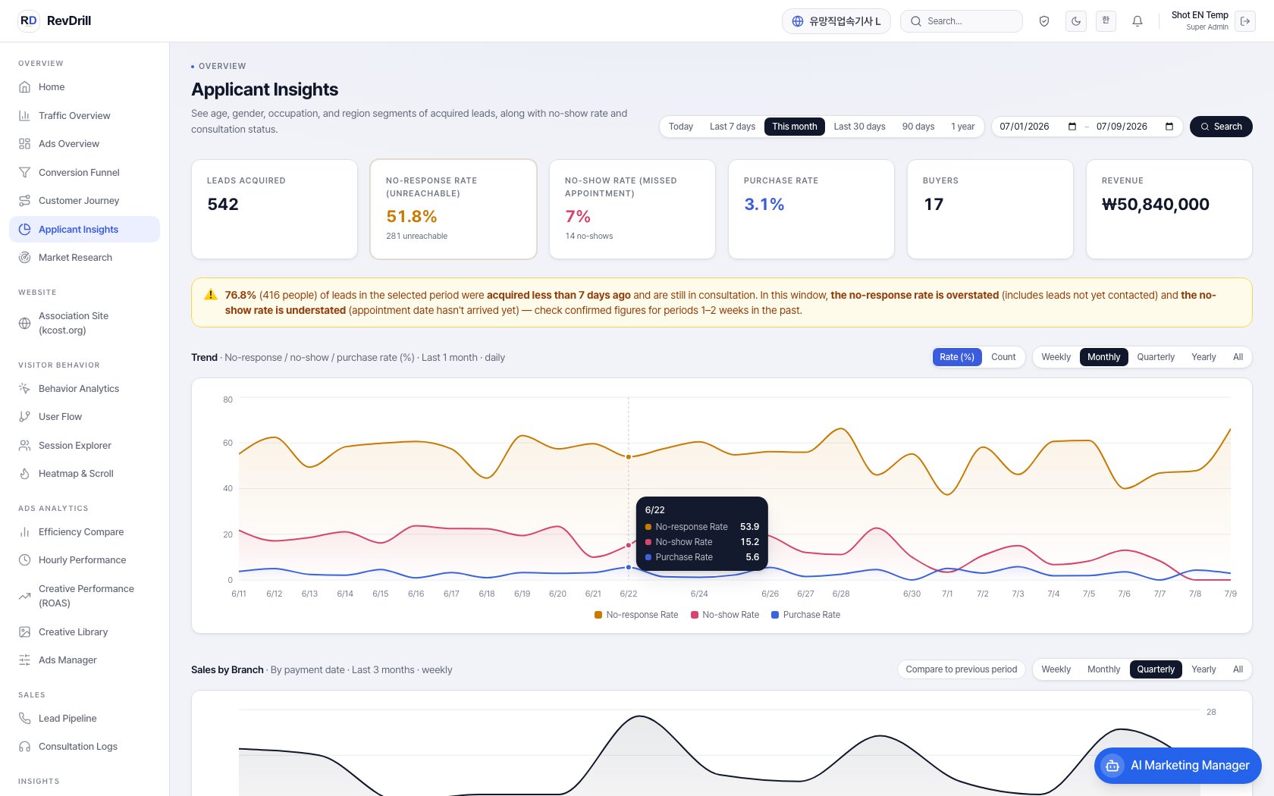Switch Trend chart to Count
Screen dimensions: 1274x796
(x=1003, y=357)
